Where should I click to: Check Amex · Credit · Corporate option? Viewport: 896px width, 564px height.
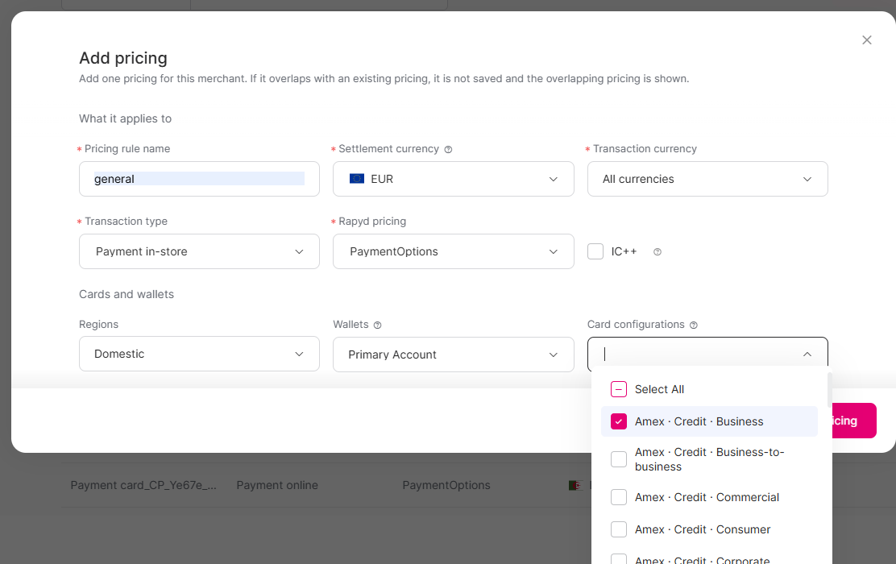(619, 559)
